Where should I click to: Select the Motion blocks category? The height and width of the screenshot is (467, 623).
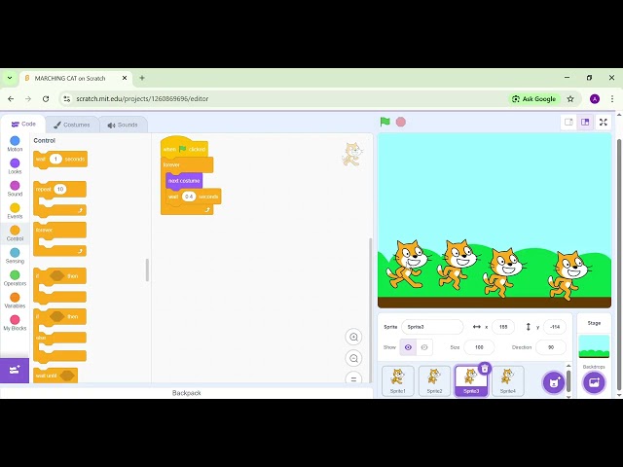pos(15,144)
